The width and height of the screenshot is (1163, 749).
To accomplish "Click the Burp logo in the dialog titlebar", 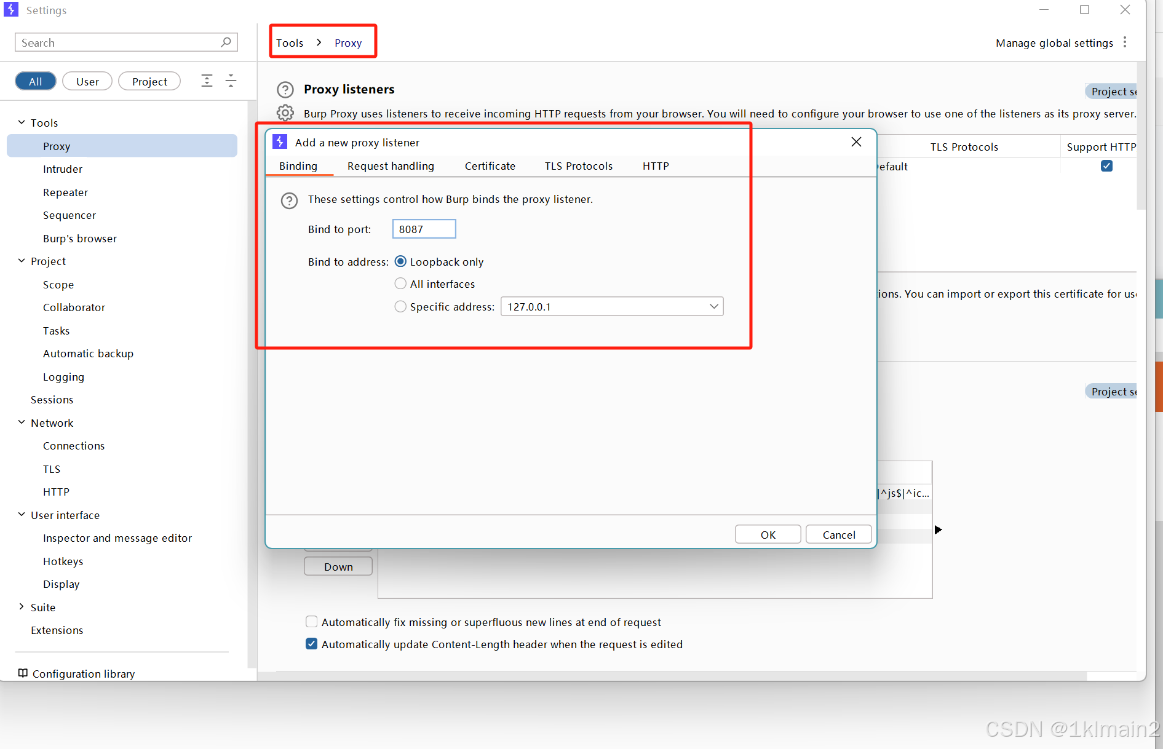I will tap(280, 141).
